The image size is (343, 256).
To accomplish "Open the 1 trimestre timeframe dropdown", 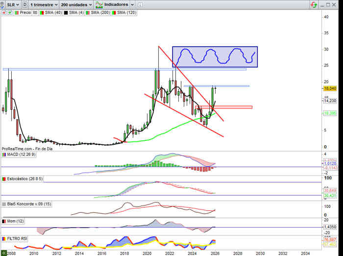I will pos(44,4).
